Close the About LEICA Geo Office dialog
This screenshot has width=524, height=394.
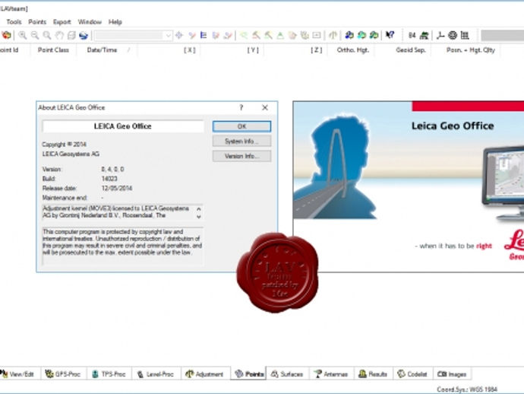265,107
